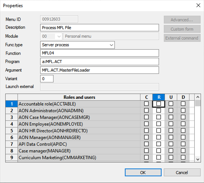
Task: Click the Variant number field
Action: [47, 79]
